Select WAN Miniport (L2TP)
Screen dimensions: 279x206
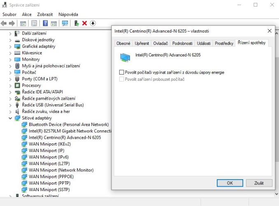tap(49, 164)
